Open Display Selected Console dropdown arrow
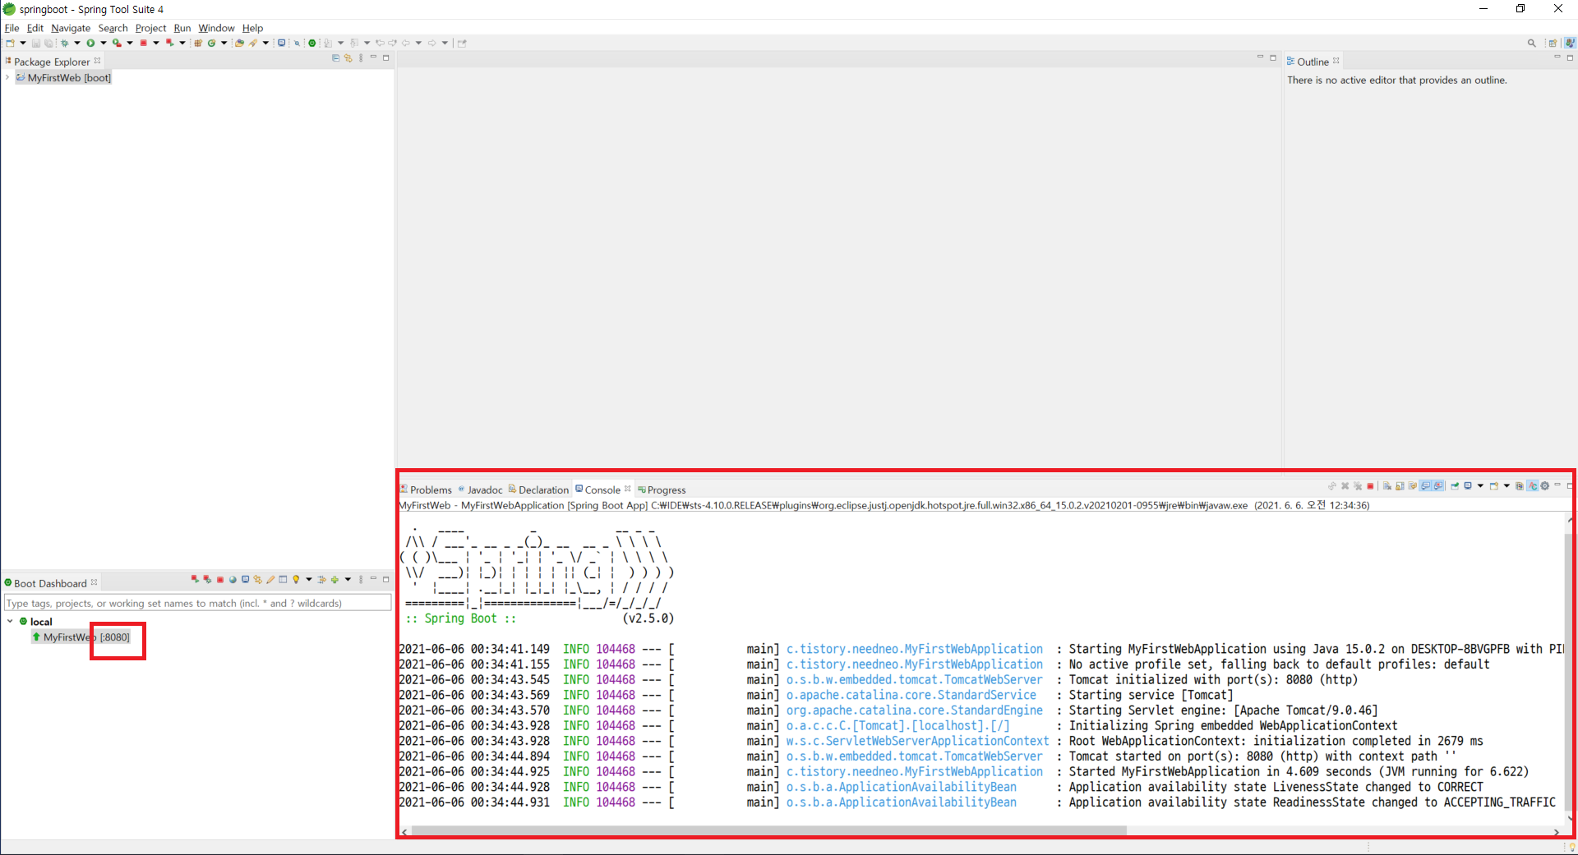The width and height of the screenshot is (1578, 855). click(1480, 485)
